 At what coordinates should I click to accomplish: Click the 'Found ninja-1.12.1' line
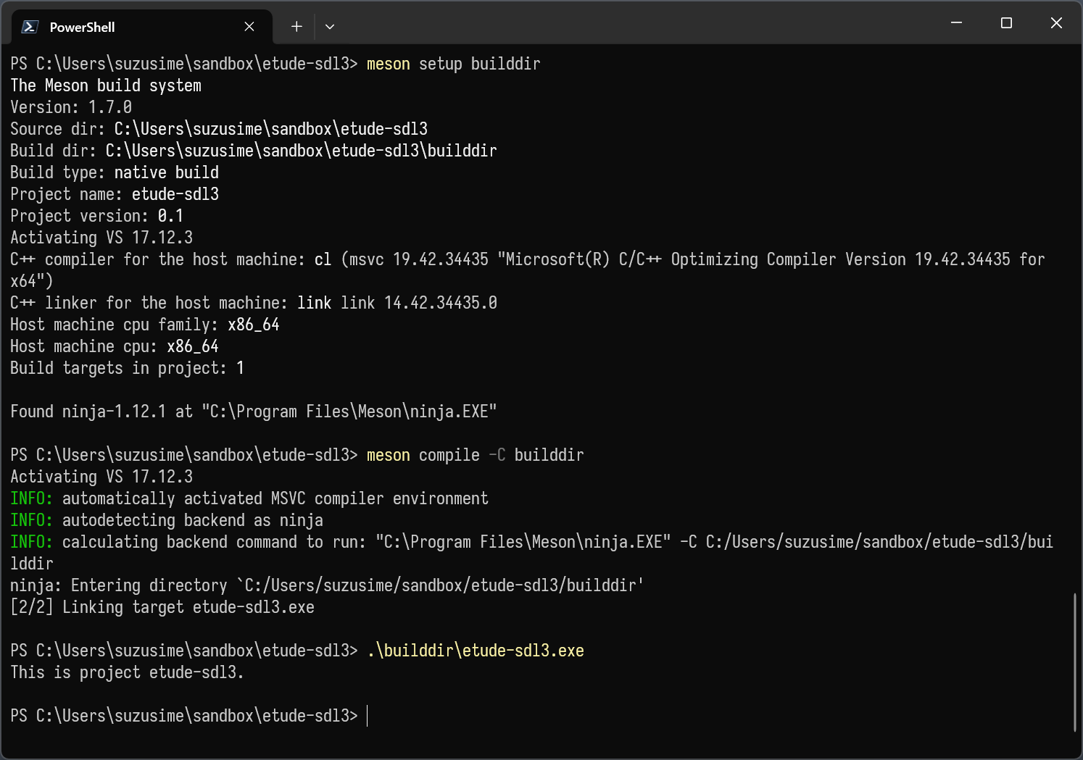tap(254, 412)
